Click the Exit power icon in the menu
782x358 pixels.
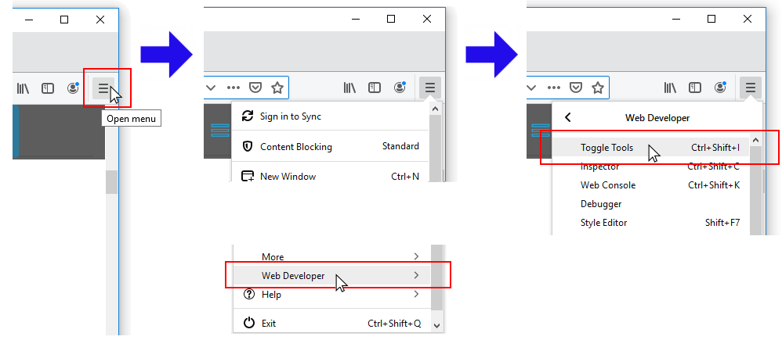pyautogui.click(x=248, y=323)
